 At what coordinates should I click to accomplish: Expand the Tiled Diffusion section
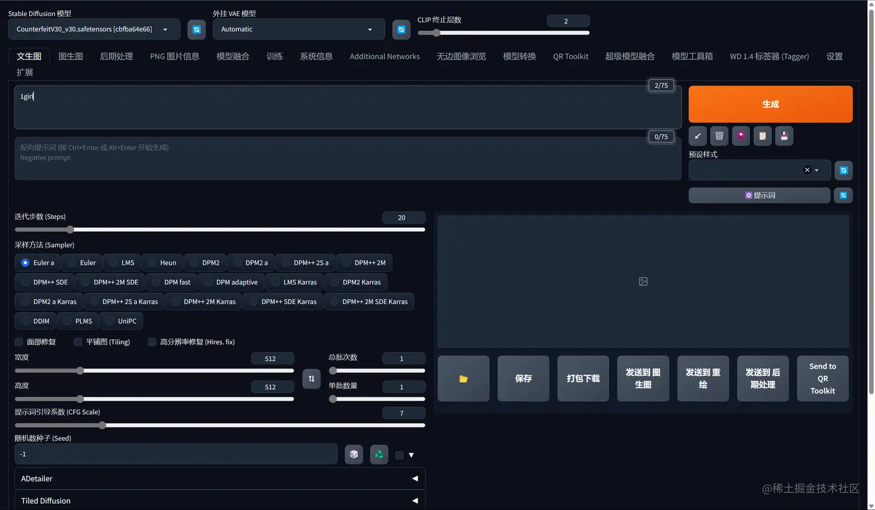click(x=220, y=501)
